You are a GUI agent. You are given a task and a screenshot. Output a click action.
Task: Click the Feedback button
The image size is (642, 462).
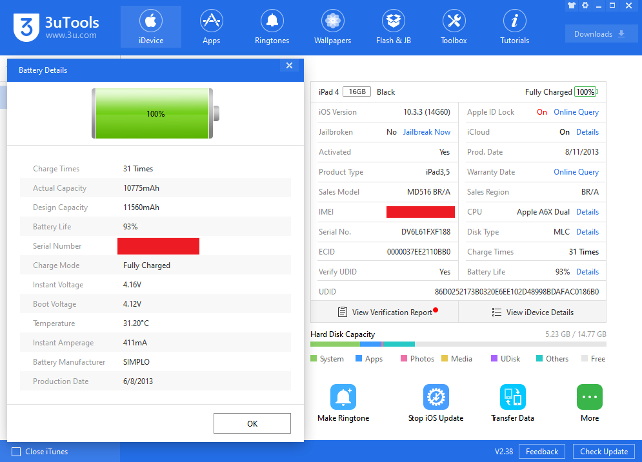542,452
